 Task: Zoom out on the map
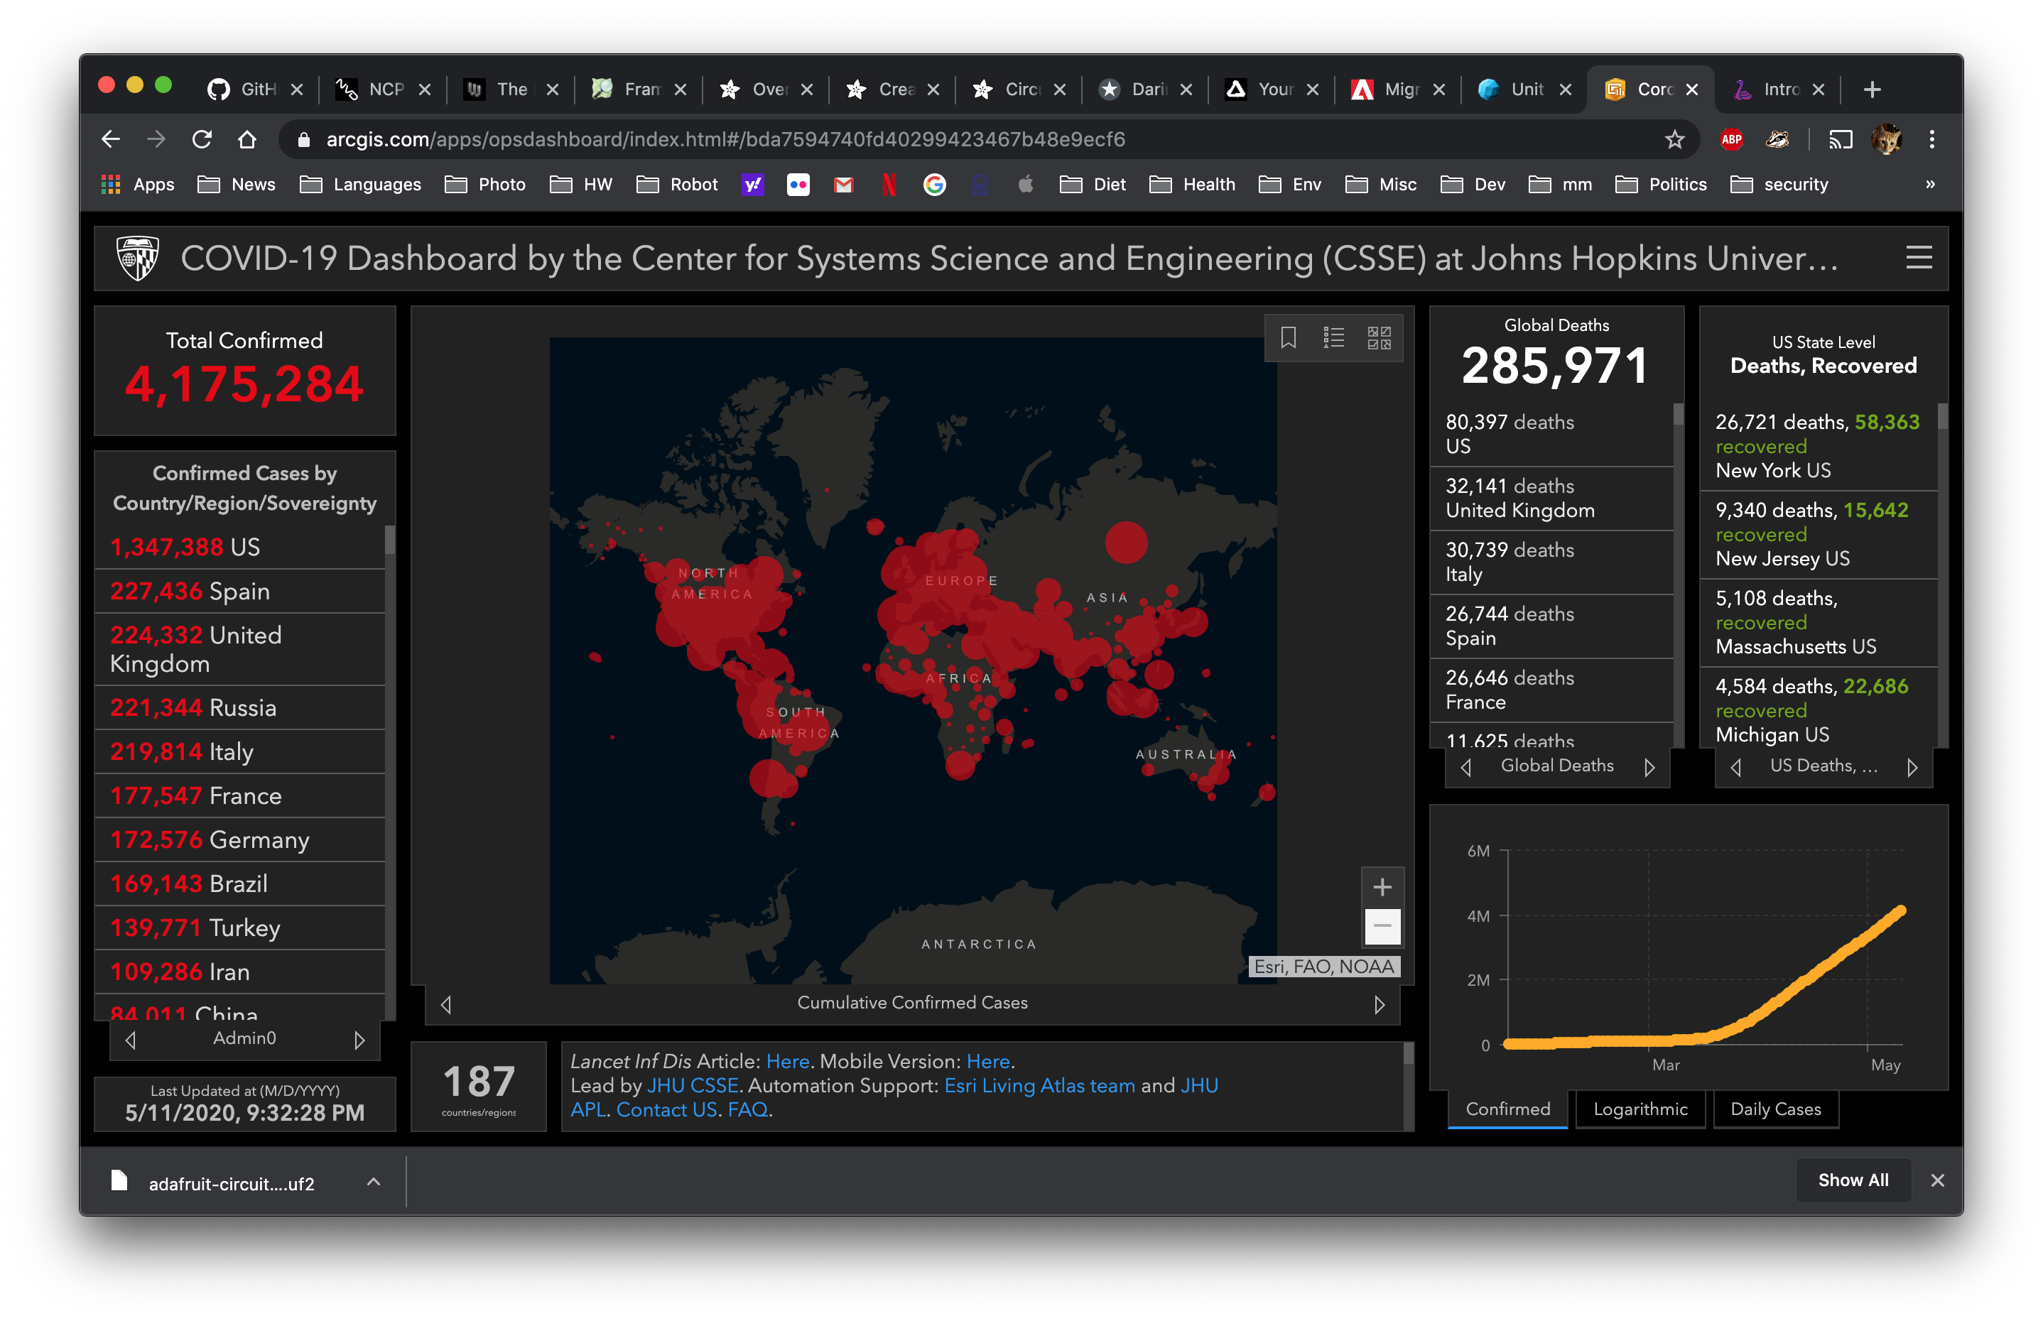(1382, 925)
